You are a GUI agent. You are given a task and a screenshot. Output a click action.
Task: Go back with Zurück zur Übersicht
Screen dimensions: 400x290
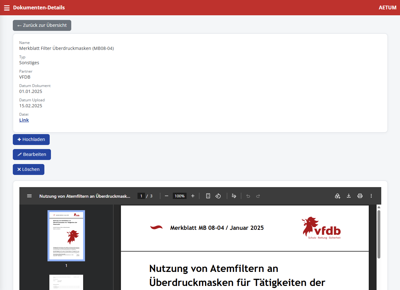point(42,26)
